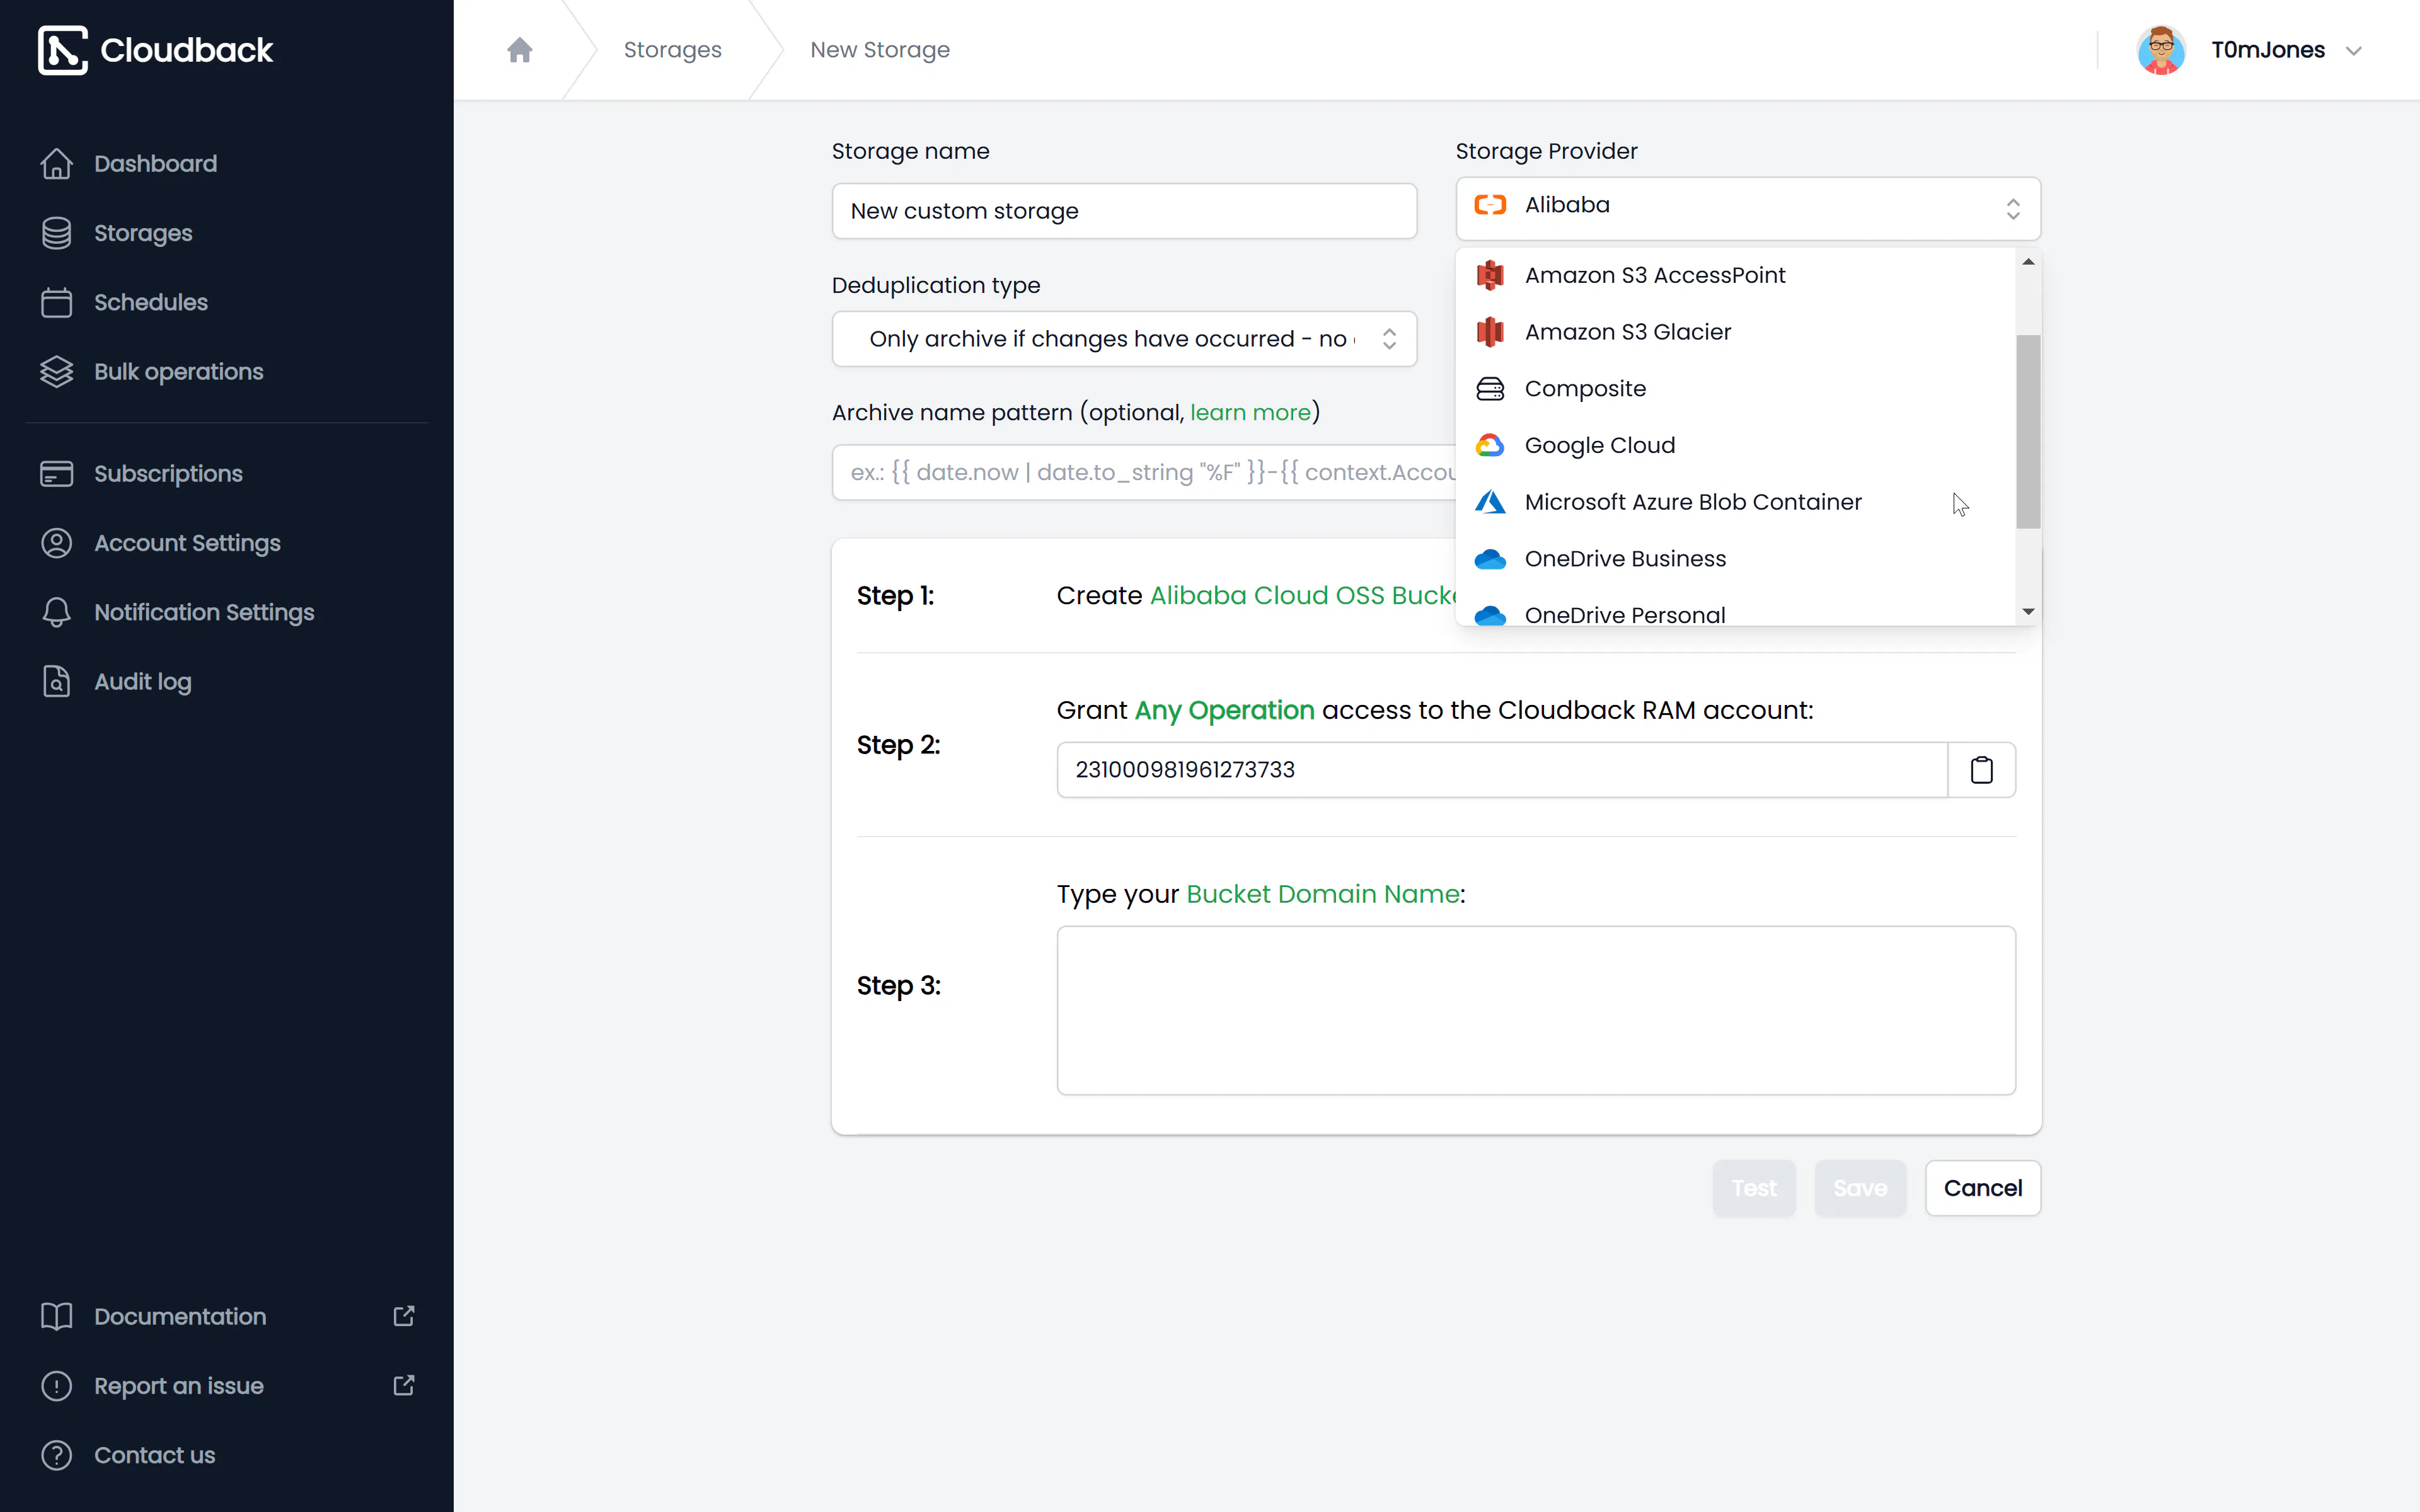Pick OneDrive Business provider option
Image resolution: width=2420 pixels, height=1512 pixels.
click(1735, 558)
